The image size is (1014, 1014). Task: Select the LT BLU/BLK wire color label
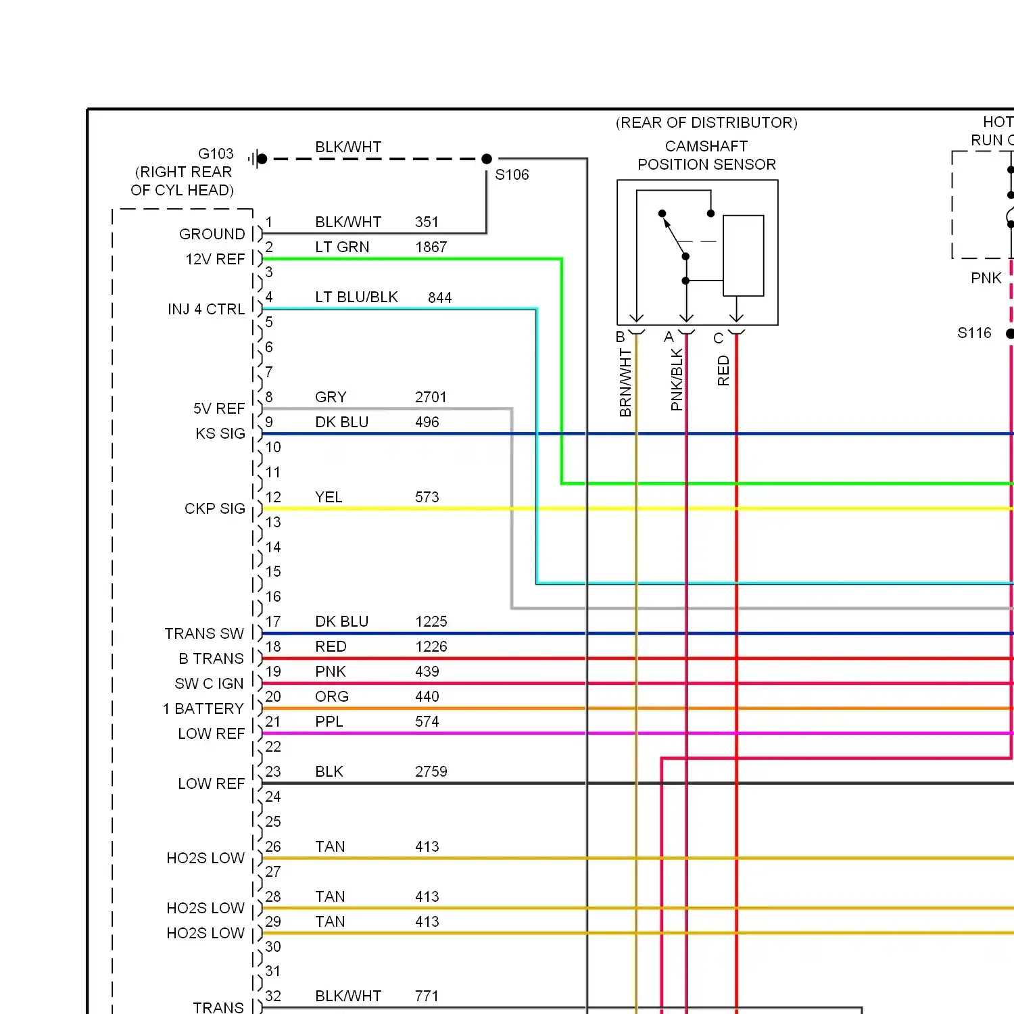tap(356, 297)
